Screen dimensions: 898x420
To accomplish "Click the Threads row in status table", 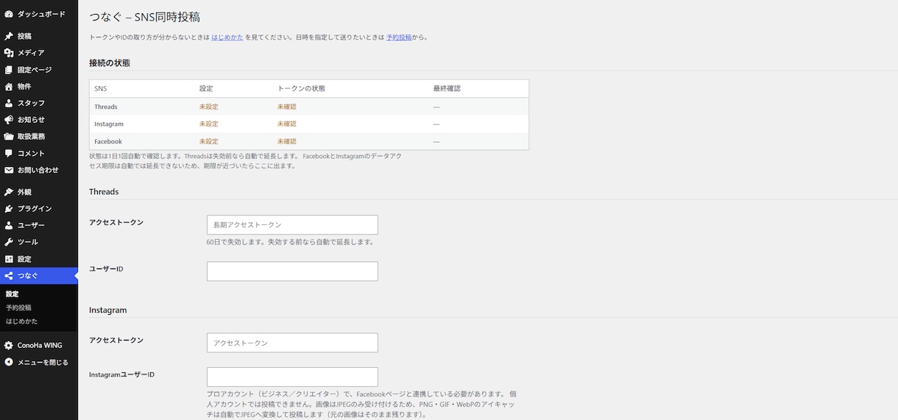I will (309, 107).
